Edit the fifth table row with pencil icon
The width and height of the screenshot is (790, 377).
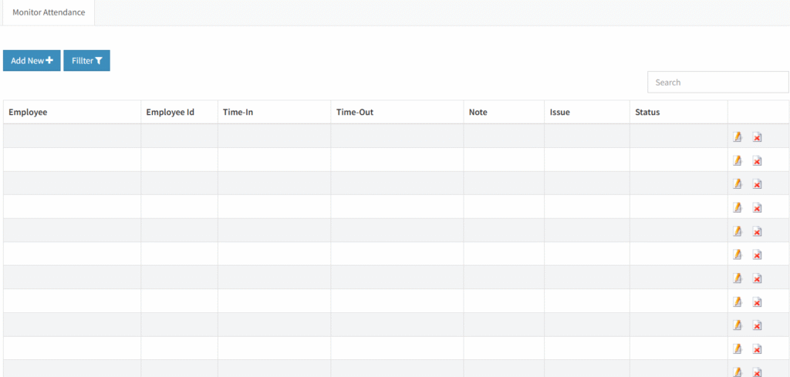[738, 231]
